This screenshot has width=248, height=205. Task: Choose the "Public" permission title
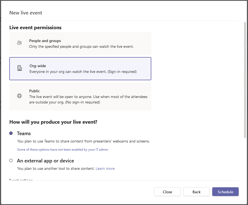pyautogui.click(x=34, y=91)
